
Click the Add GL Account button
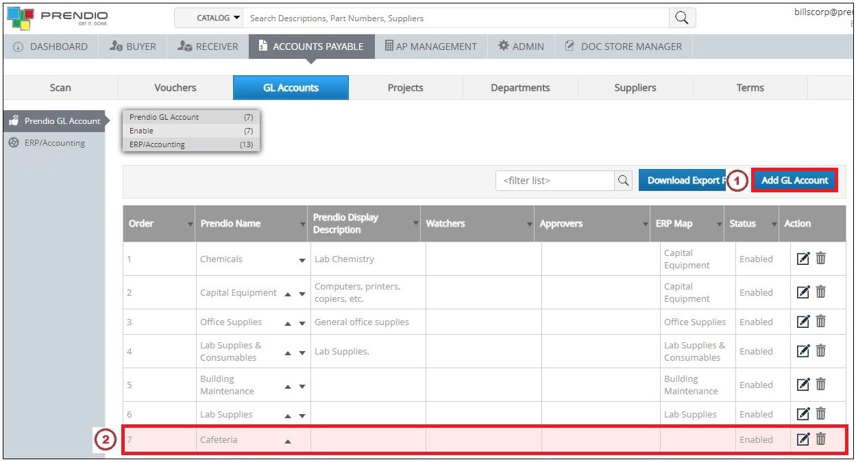point(794,180)
